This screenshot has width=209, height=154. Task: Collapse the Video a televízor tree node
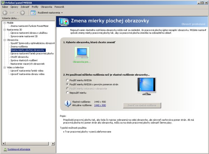pos(4,67)
